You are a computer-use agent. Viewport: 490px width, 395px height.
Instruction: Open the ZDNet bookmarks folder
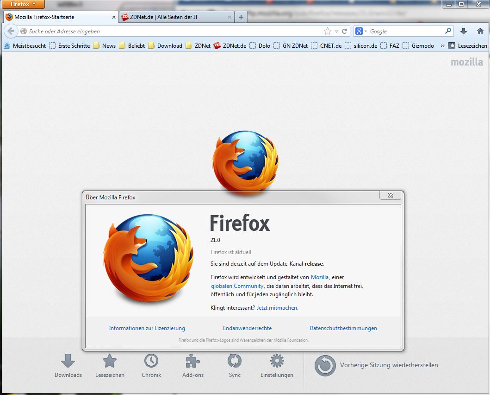click(x=198, y=46)
